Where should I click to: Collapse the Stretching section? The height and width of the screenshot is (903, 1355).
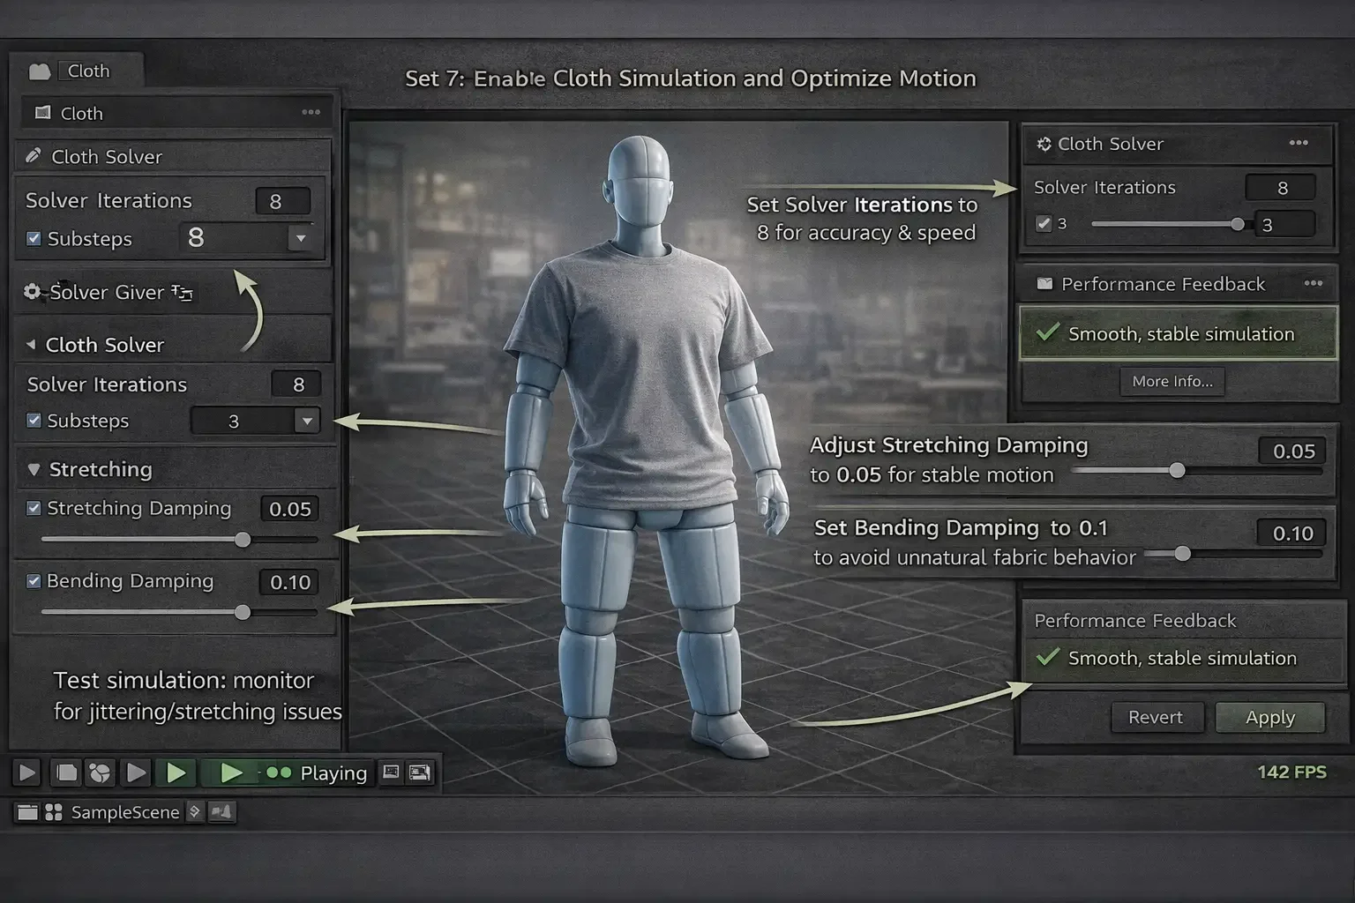34,469
